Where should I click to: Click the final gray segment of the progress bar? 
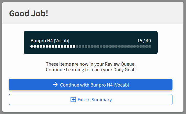point(150,47)
